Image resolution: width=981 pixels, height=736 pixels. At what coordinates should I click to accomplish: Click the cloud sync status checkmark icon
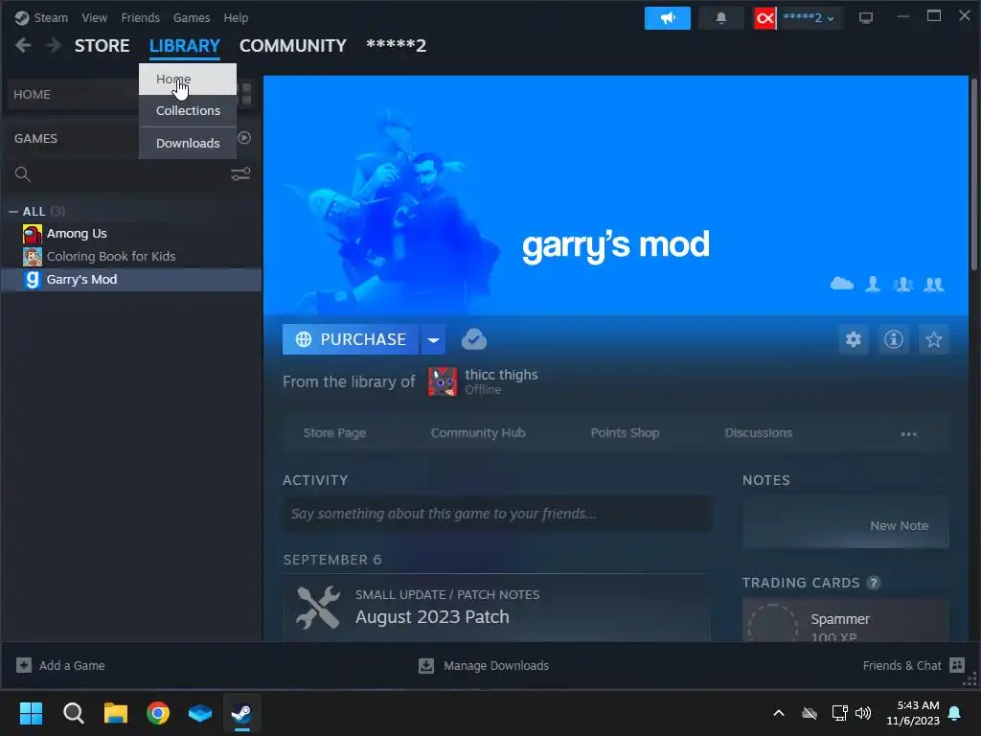tap(473, 339)
